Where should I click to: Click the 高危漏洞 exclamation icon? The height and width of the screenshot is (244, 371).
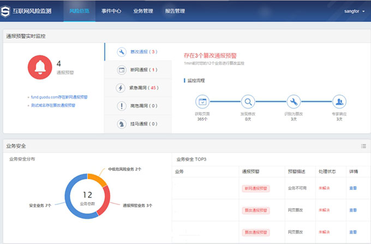point(122,106)
